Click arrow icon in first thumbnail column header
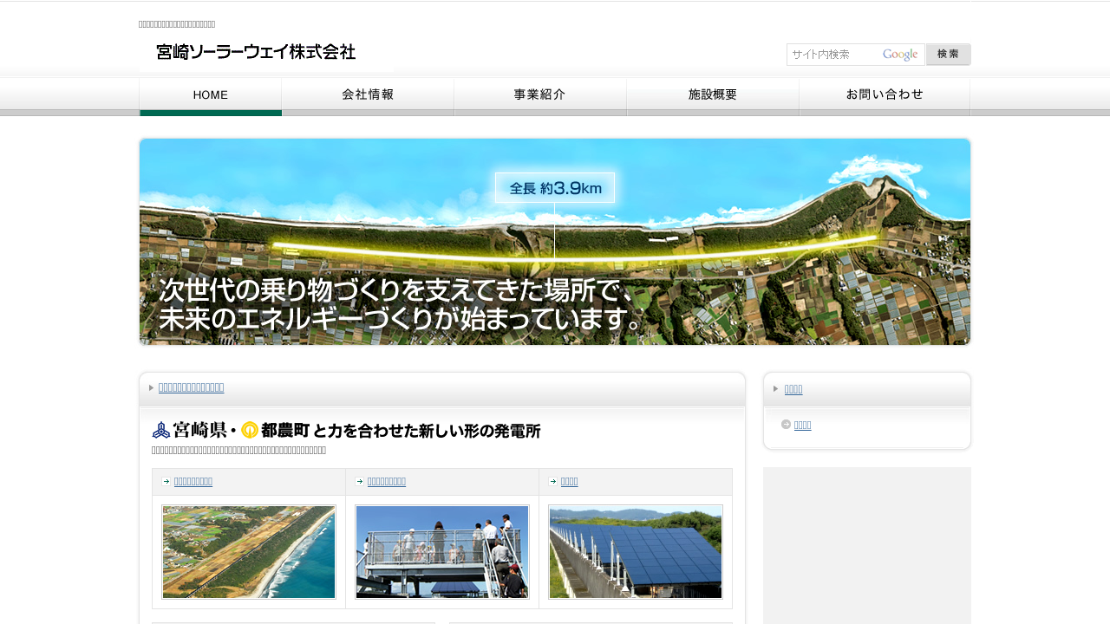 coord(166,482)
